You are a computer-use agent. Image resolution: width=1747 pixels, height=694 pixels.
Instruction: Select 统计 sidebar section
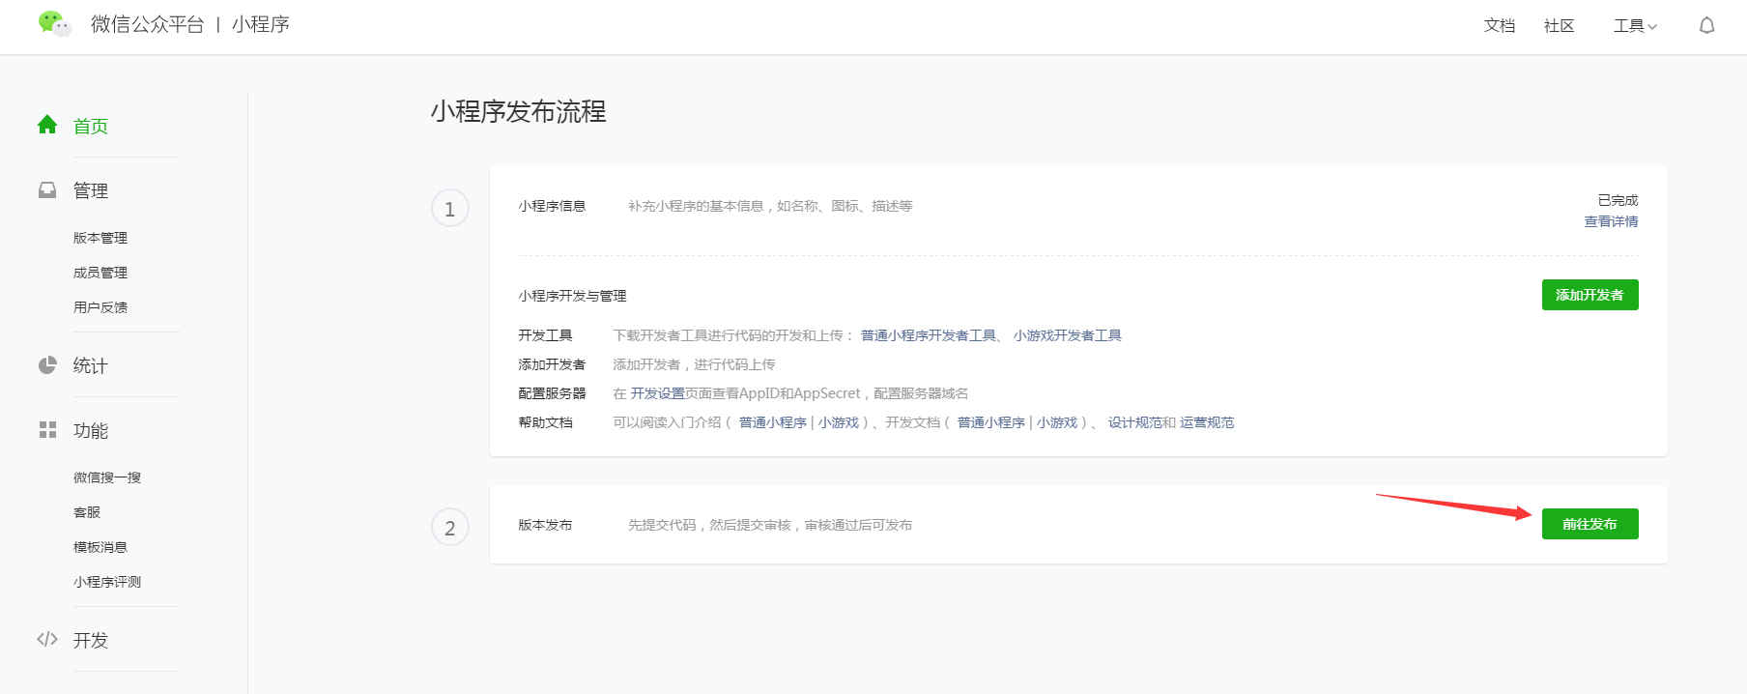[91, 366]
